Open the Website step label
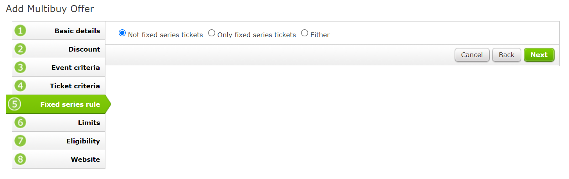Screen dimensions: 569x179 click(x=86, y=159)
